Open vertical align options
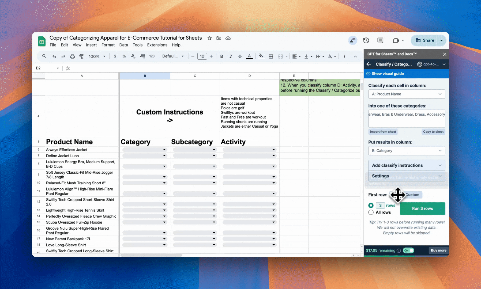Screen dimensions: 481x289 point(308,56)
